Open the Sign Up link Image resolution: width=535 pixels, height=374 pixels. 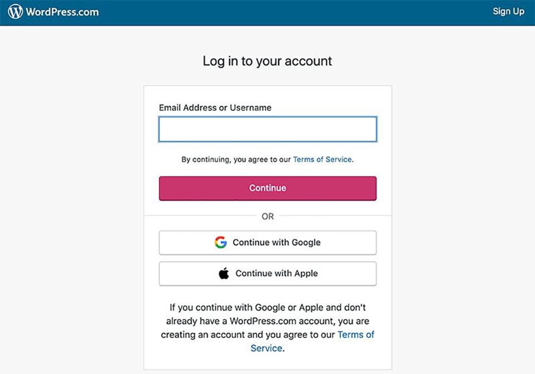[508, 11]
